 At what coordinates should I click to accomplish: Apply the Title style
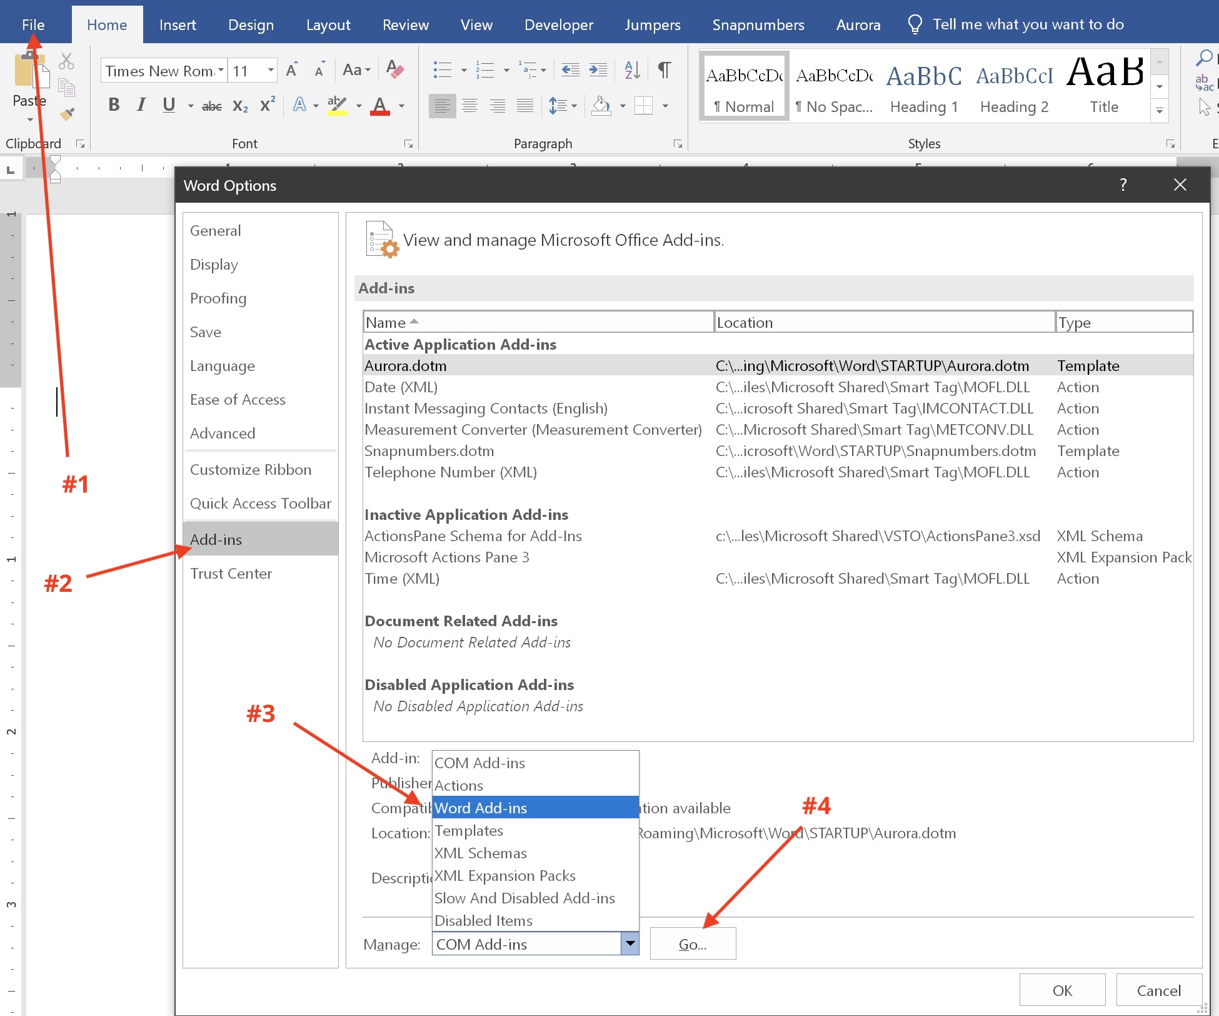pyautogui.click(x=1104, y=86)
